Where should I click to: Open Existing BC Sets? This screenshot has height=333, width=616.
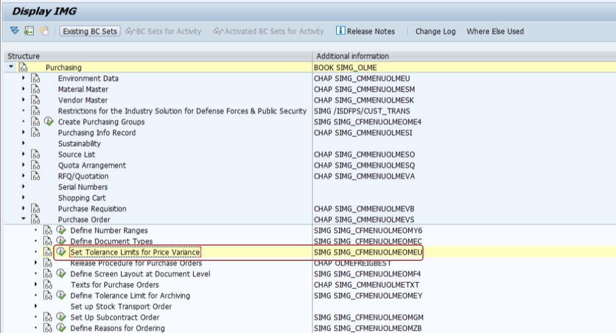click(x=90, y=31)
